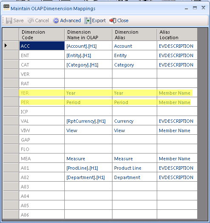Click the Advanced blue arrow icon

(x=56, y=20)
